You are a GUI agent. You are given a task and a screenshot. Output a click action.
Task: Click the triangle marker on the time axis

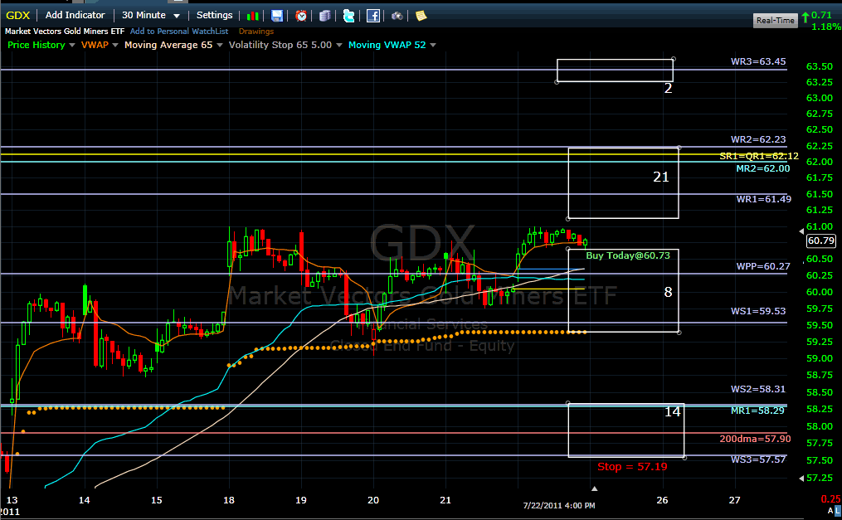595,488
